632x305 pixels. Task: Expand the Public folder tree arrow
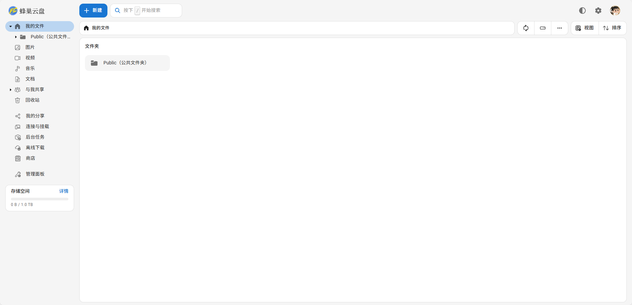[16, 37]
